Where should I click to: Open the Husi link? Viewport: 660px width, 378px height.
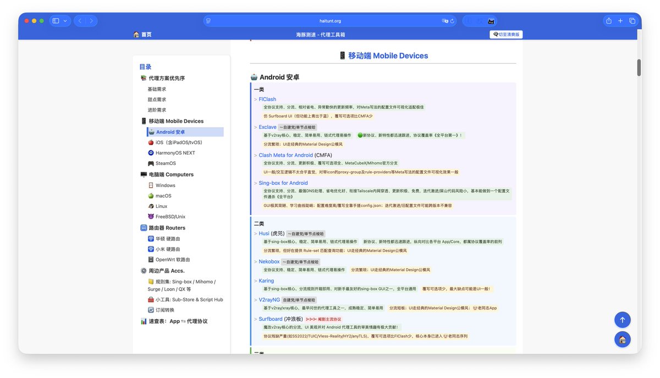coord(264,233)
